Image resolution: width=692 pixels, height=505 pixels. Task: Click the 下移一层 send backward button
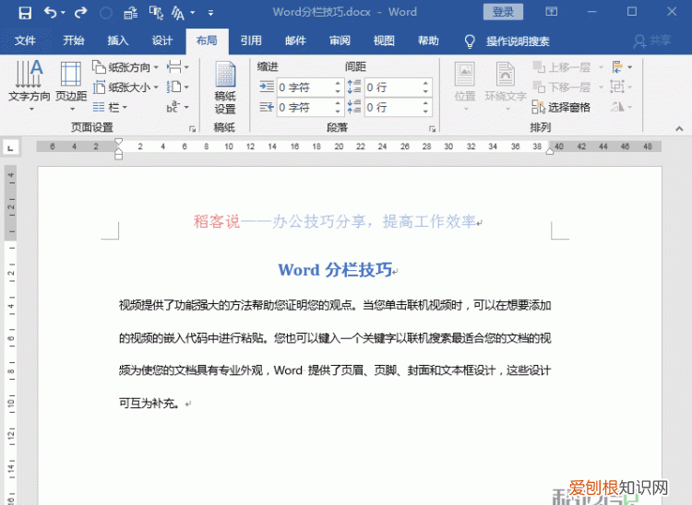click(x=561, y=87)
